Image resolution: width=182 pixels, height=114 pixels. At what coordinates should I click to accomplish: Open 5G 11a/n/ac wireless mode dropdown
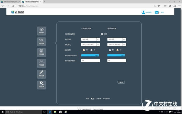click(x=117, y=45)
